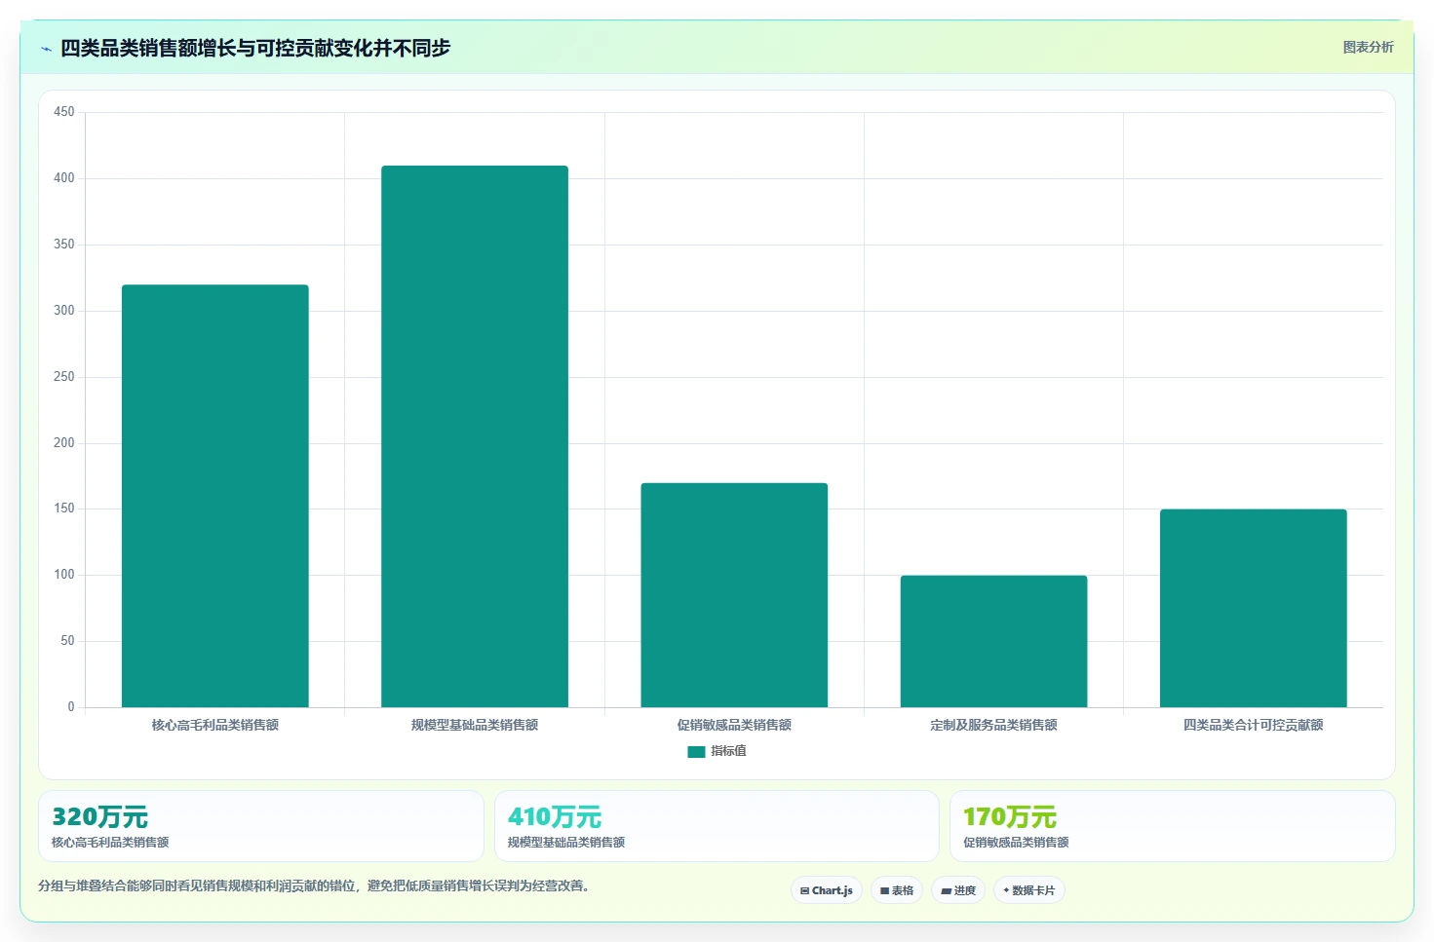Viewport: 1434px width, 942px height.
Task: Open the 170万元 stat card
Action: pos(1173,826)
